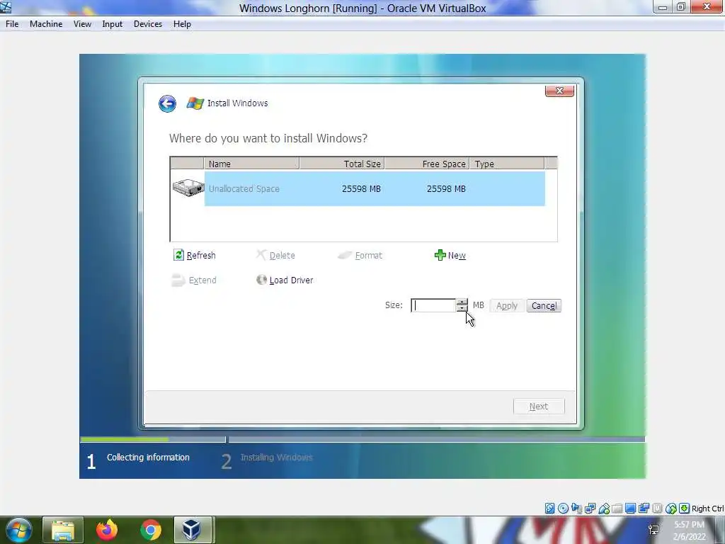725x544 pixels.
Task: Click Cancel next to the size field
Action: [544, 306]
